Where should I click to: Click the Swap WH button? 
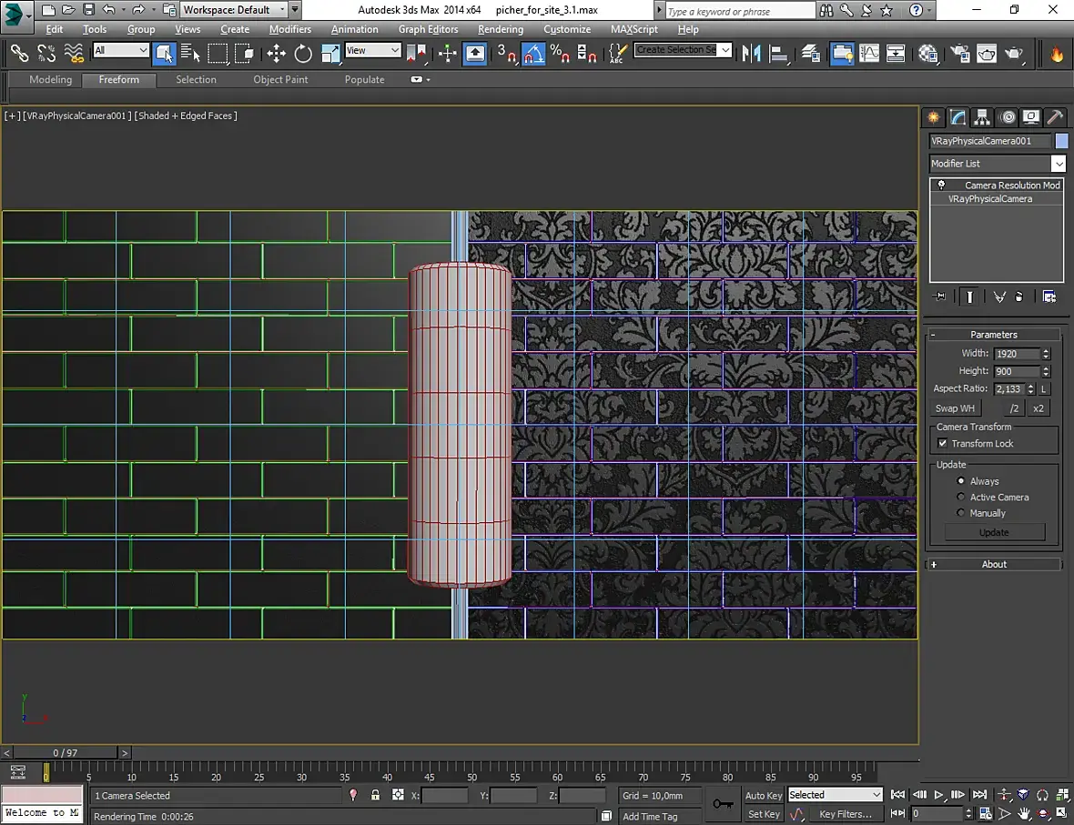955,408
